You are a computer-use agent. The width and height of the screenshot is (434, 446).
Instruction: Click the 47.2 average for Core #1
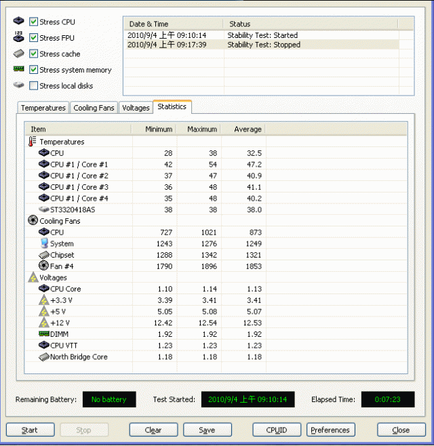tap(254, 165)
